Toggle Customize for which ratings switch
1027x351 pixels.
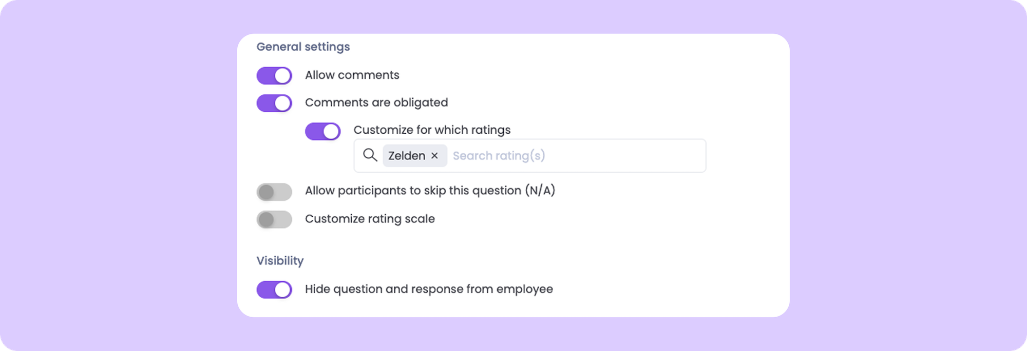(x=322, y=131)
